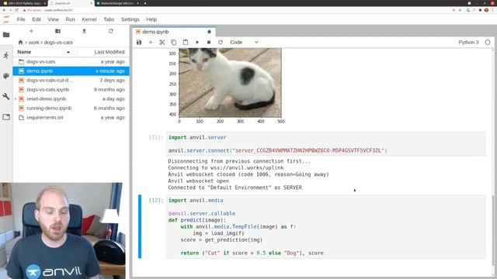The height and width of the screenshot is (279, 497).
Task: Open the Kernel menu
Action: click(89, 19)
